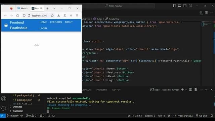Switch to the DEBUG CONSOLE panel tab
This screenshot has height=121, width=215.
(x=87, y=90)
